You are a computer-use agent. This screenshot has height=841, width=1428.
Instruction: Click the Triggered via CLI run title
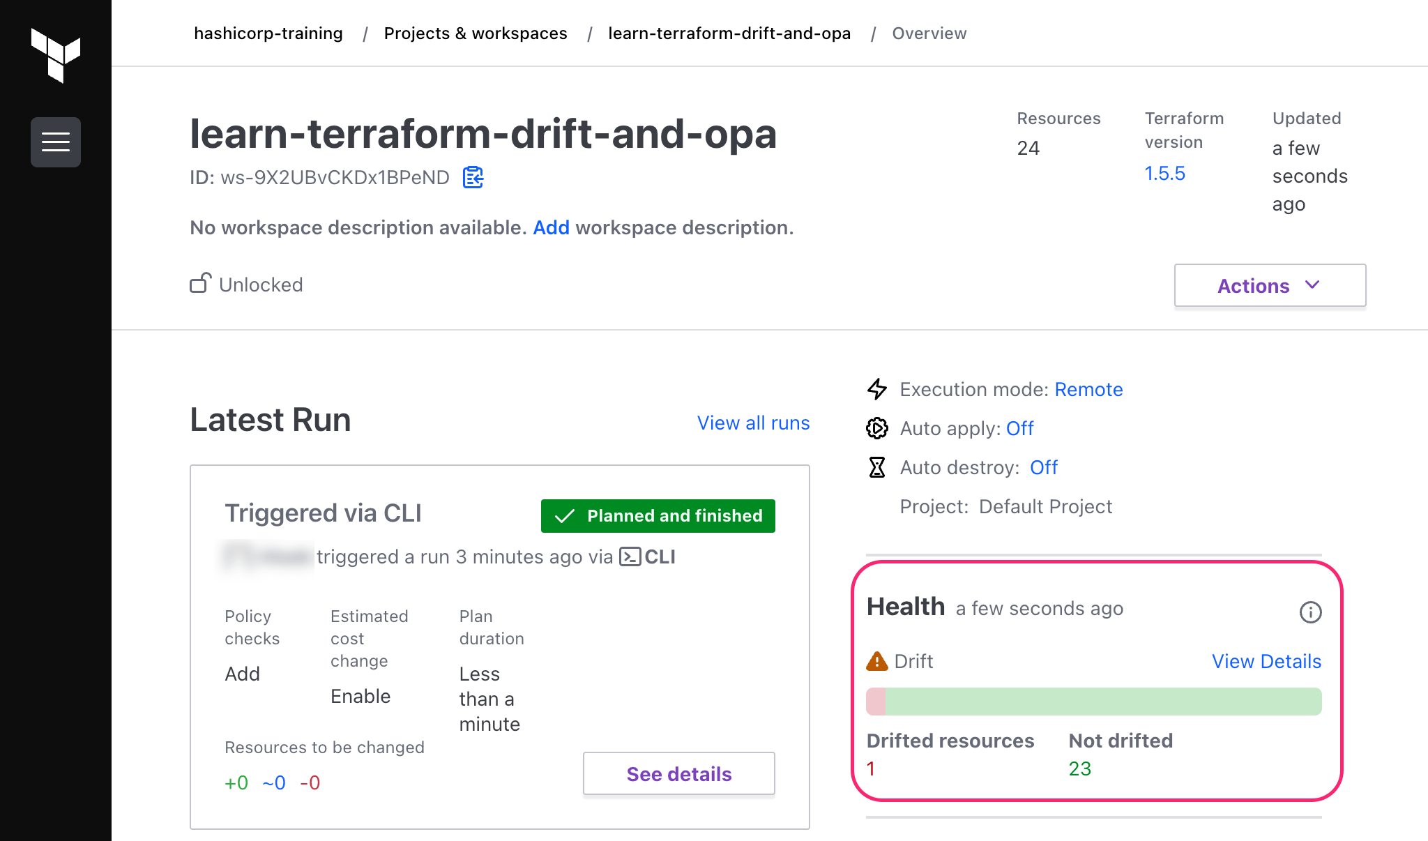(323, 513)
